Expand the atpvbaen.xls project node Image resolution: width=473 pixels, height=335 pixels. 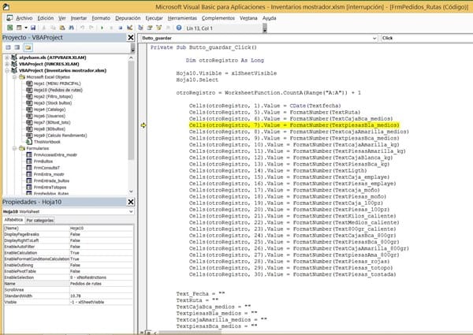(7, 57)
